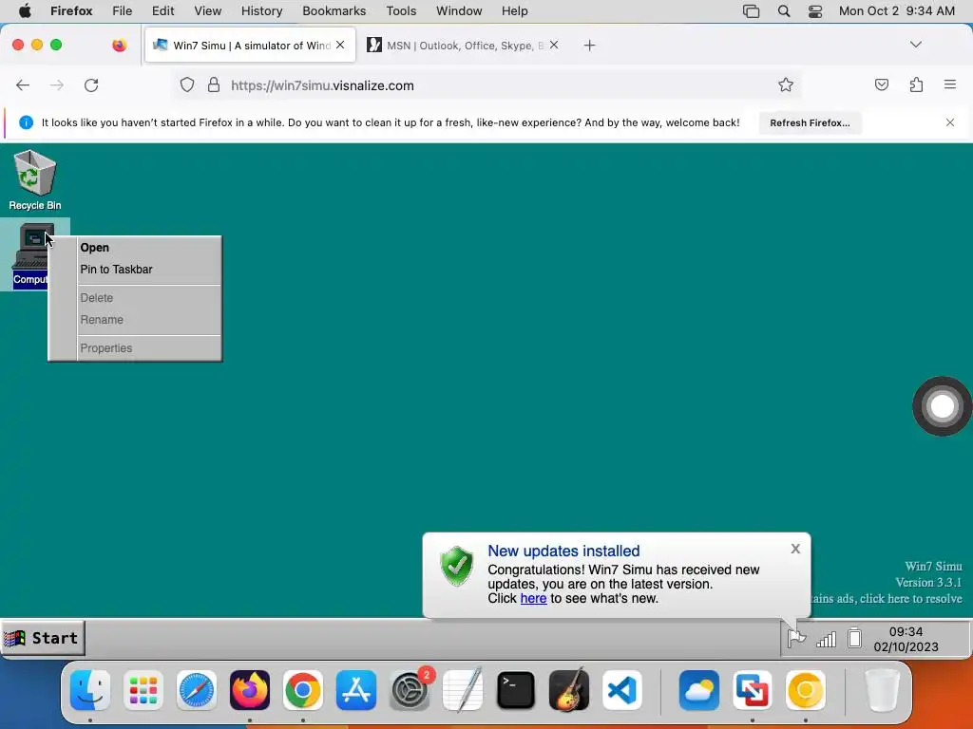Open the Trash in the Dock

pyautogui.click(x=882, y=690)
